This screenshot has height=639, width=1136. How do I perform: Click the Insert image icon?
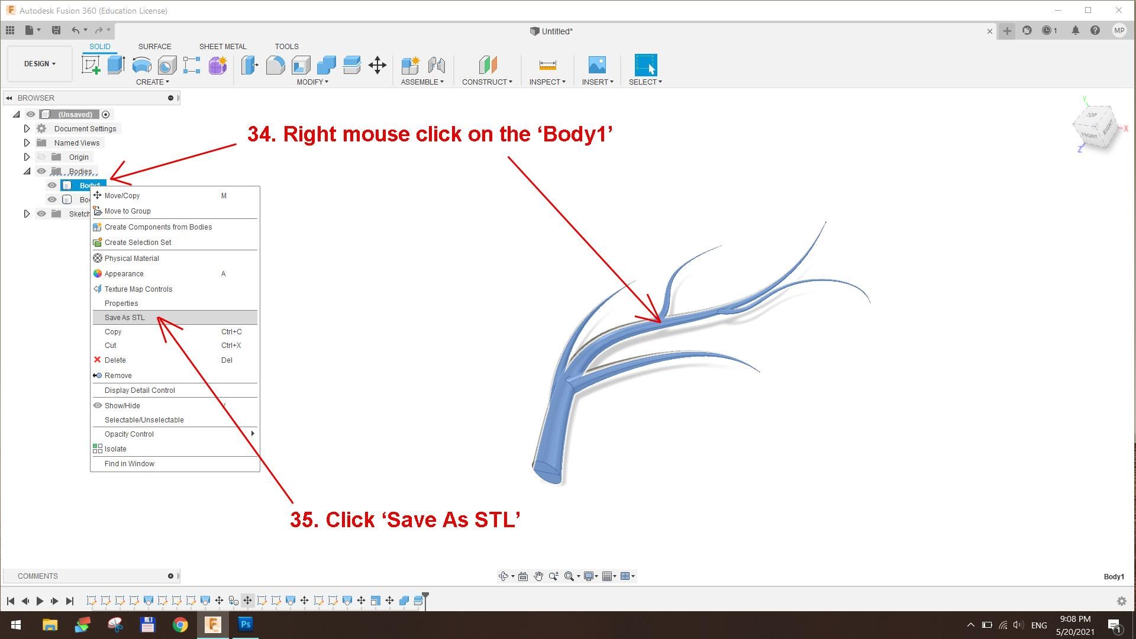(x=597, y=65)
